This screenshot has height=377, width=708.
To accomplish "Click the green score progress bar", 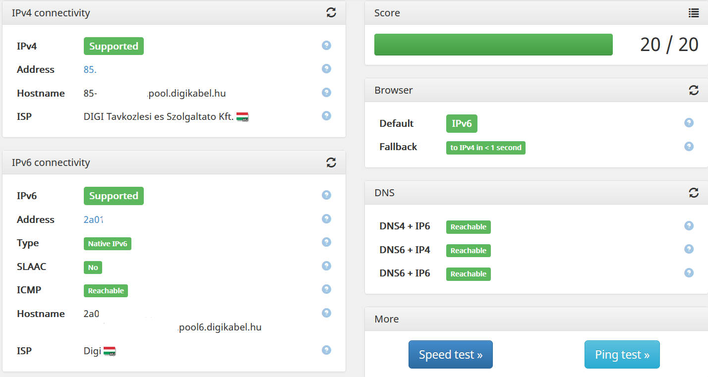I will (x=493, y=45).
